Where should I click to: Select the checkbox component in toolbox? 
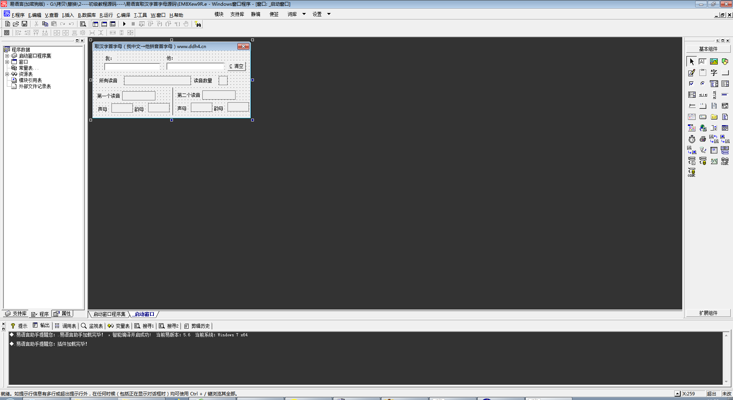tap(691, 84)
